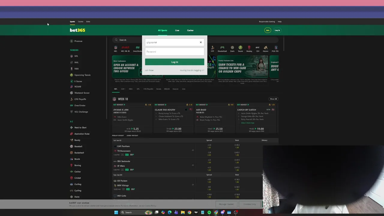The height and width of the screenshot is (216, 384).
Task: Select the NBA2K sub-tab
Action: pyautogui.click(x=167, y=89)
